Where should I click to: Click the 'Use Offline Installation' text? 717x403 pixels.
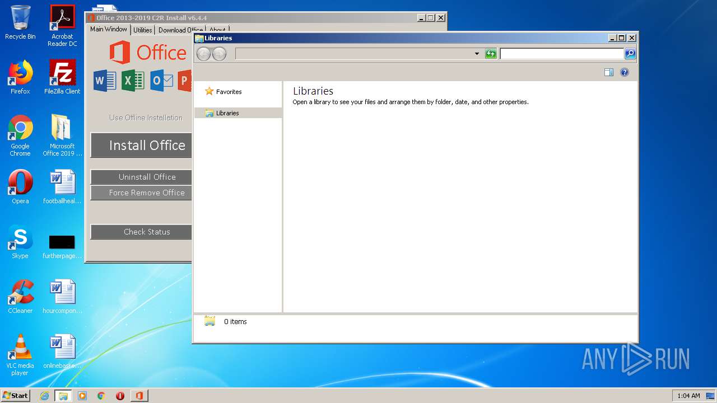(x=146, y=118)
